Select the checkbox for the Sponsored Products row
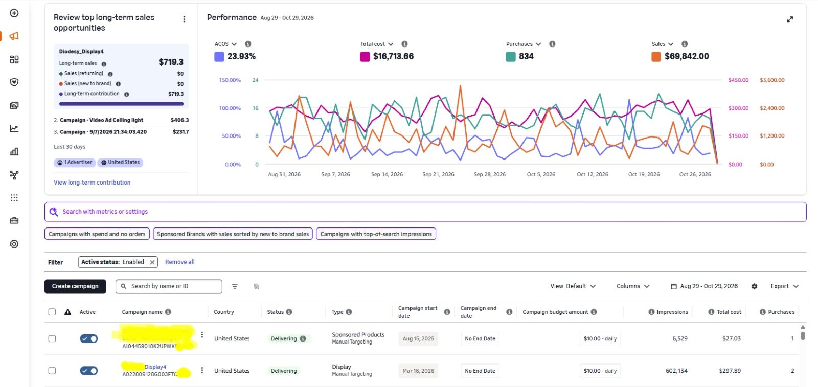 [x=52, y=338]
